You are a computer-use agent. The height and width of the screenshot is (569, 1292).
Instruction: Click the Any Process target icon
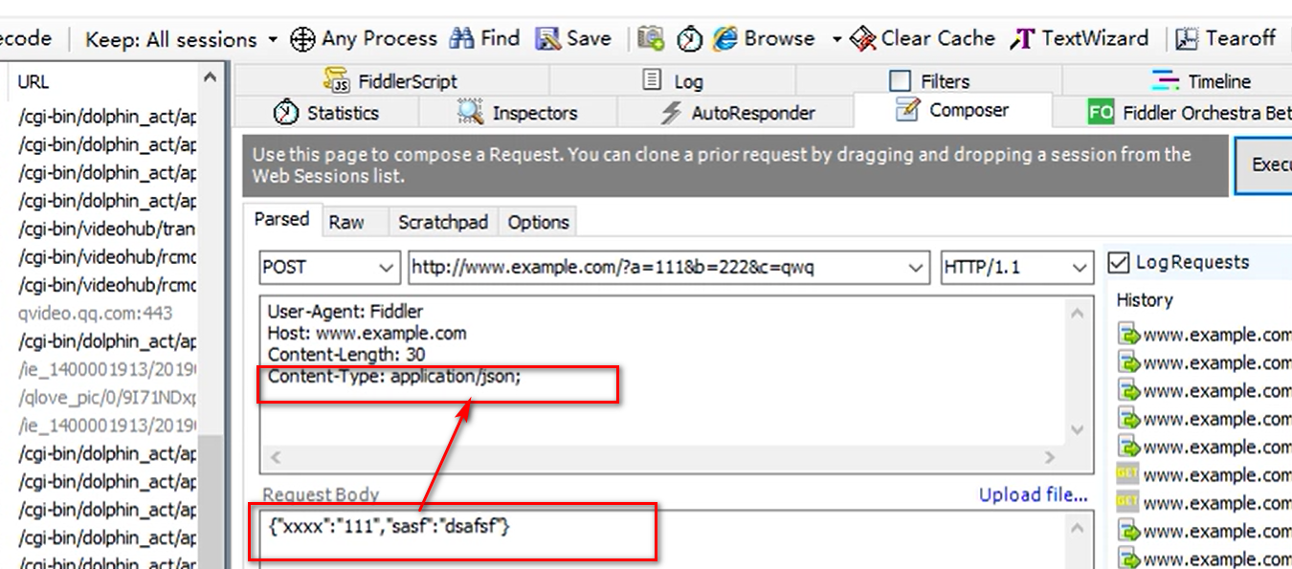302,39
